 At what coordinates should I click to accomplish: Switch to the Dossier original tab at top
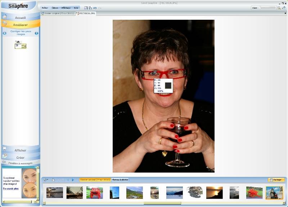(x=58, y=14)
